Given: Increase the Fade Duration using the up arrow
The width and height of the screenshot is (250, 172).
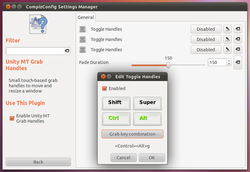Looking at the screenshot, I should [x=229, y=61].
